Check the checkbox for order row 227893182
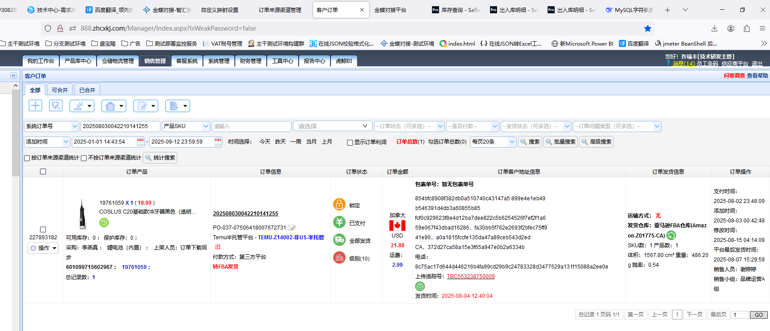The height and width of the screenshot is (331, 770). (43, 230)
